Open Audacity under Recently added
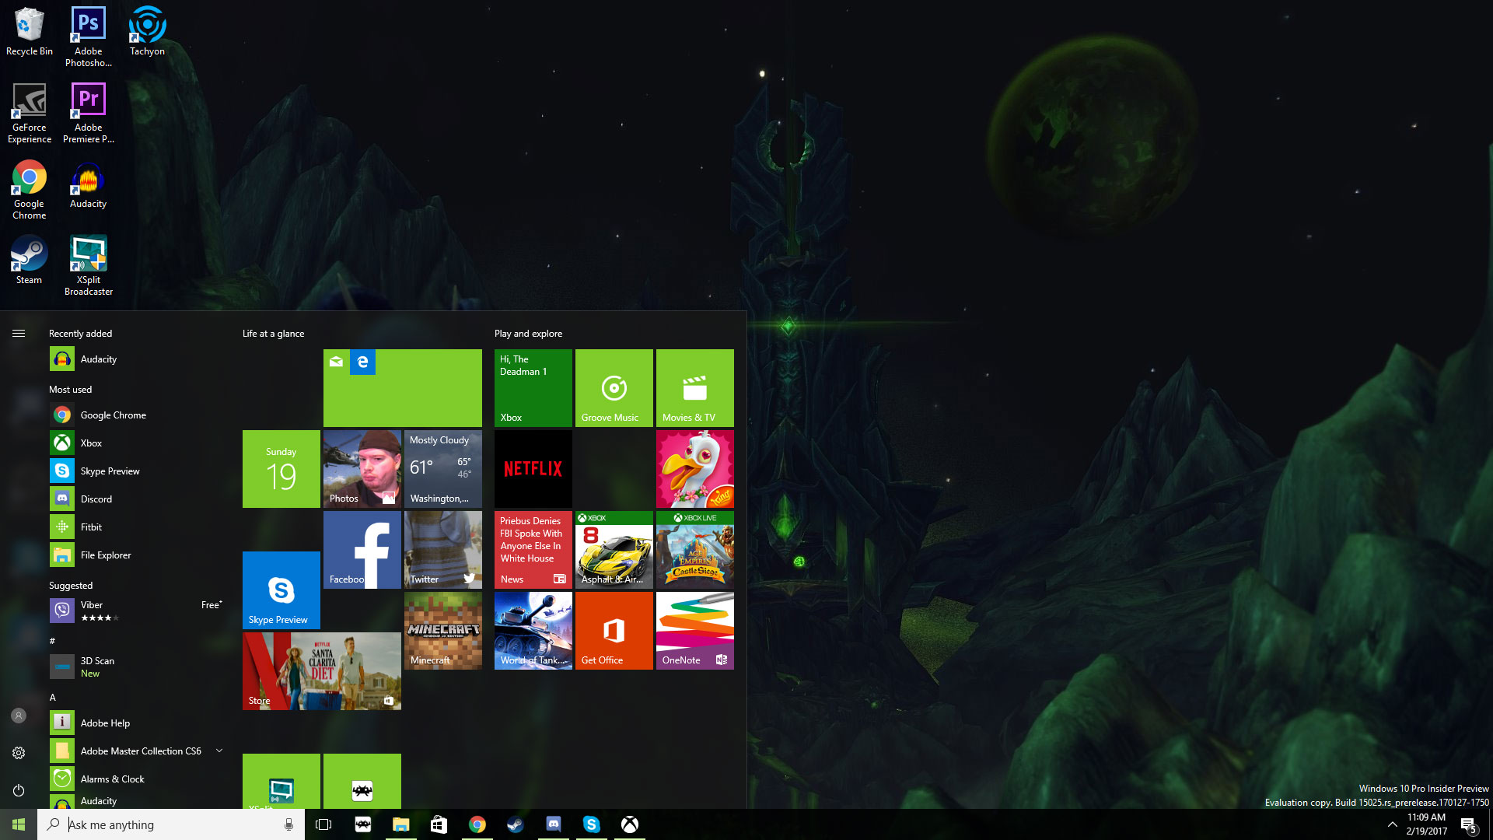Viewport: 1493px width, 840px height. [137, 359]
